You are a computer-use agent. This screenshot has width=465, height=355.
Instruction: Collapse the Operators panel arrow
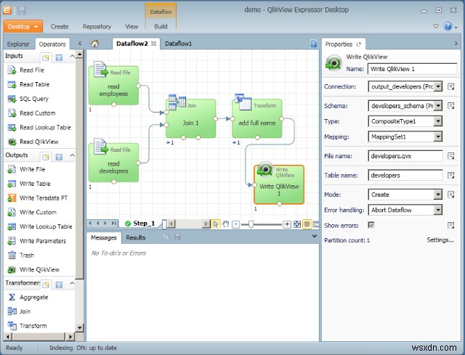pos(80,44)
